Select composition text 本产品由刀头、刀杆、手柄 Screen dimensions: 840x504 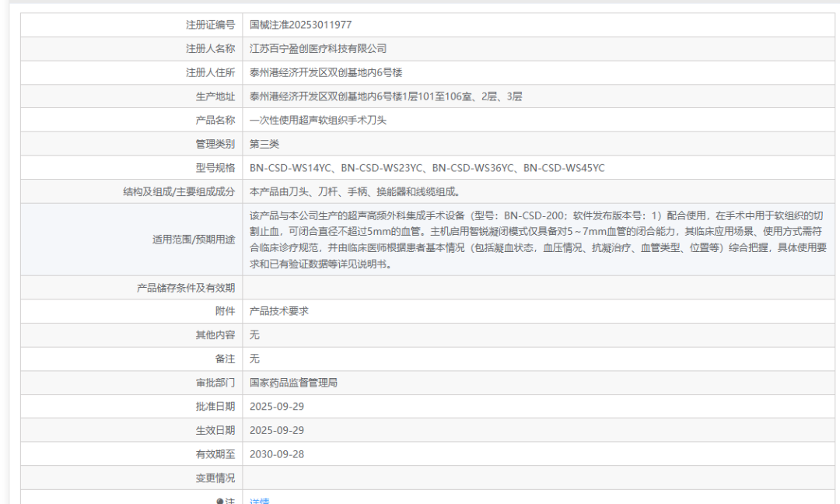(x=308, y=192)
